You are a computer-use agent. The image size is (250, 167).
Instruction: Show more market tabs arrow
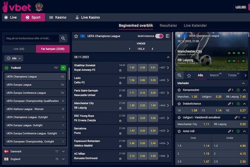pos(245,76)
